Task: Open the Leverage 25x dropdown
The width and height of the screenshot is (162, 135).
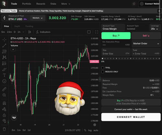Action: tap(155, 27)
